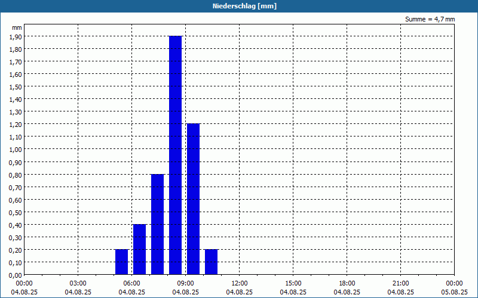The width and height of the screenshot is (478, 298).
Task: Click the 03:00 time axis label
Action: pyautogui.click(x=78, y=283)
